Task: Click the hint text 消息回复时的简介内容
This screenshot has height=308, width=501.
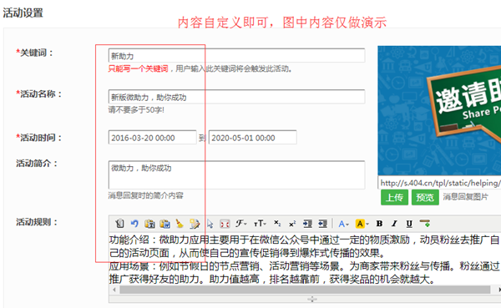Action: coord(145,195)
